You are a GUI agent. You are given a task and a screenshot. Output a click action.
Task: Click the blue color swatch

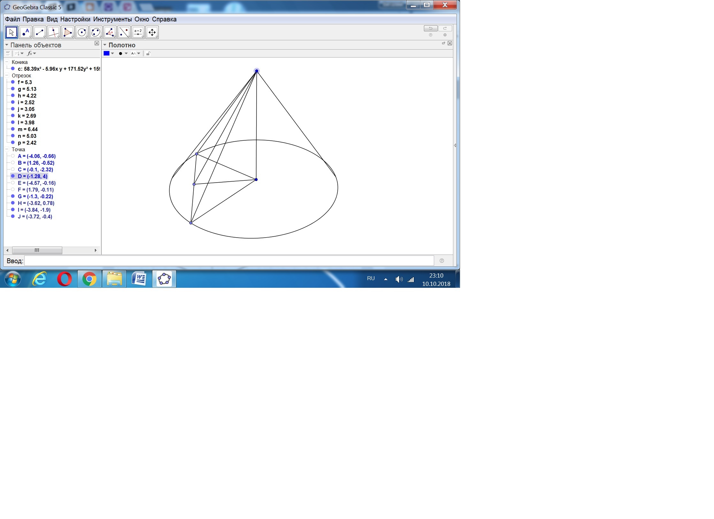click(107, 53)
